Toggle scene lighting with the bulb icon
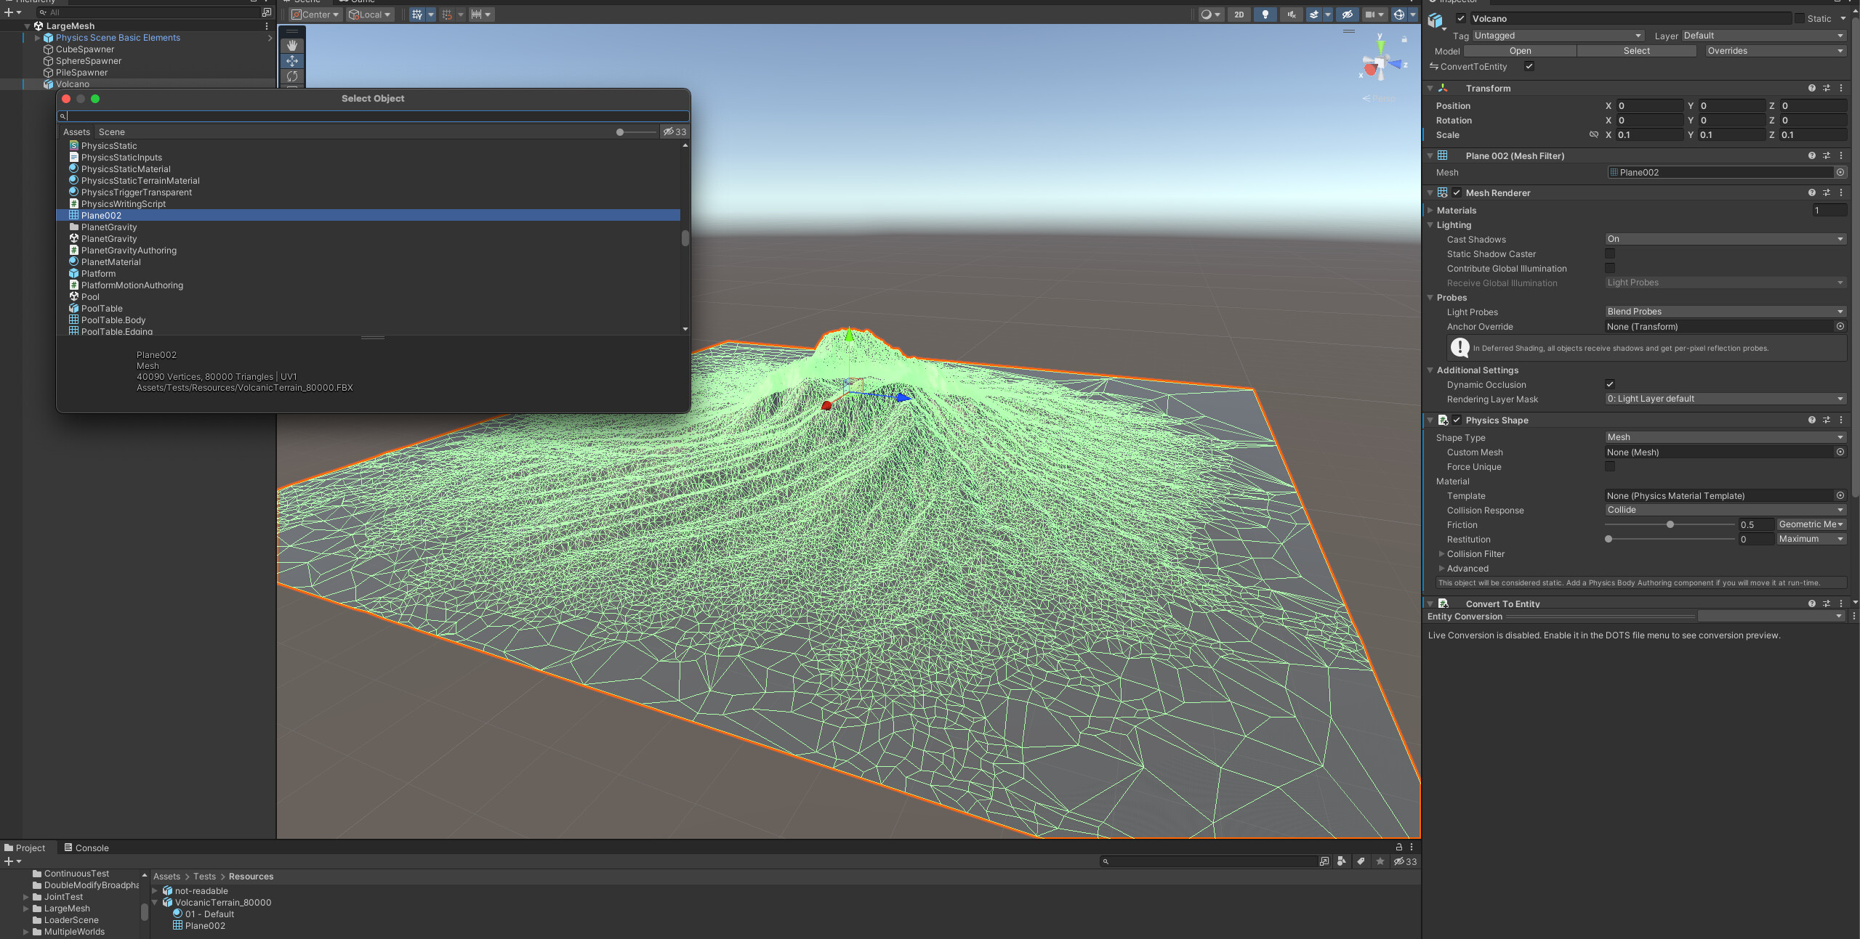The height and width of the screenshot is (939, 1860). [1265, 15]
